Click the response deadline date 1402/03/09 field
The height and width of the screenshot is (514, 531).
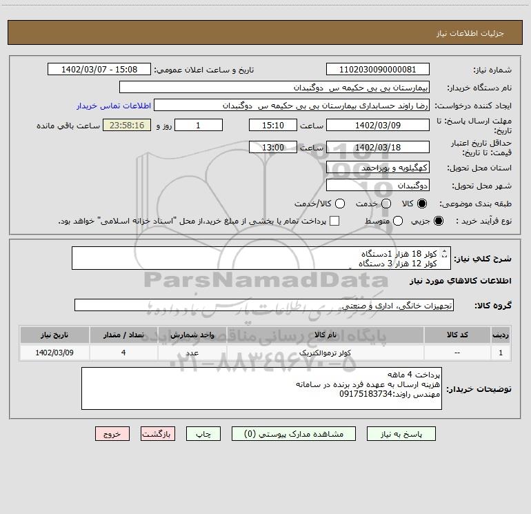378,125
